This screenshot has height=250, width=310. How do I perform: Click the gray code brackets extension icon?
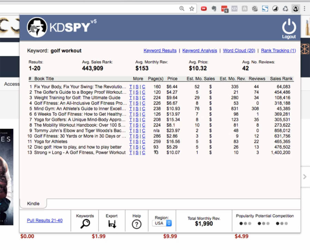click(235, 9)
